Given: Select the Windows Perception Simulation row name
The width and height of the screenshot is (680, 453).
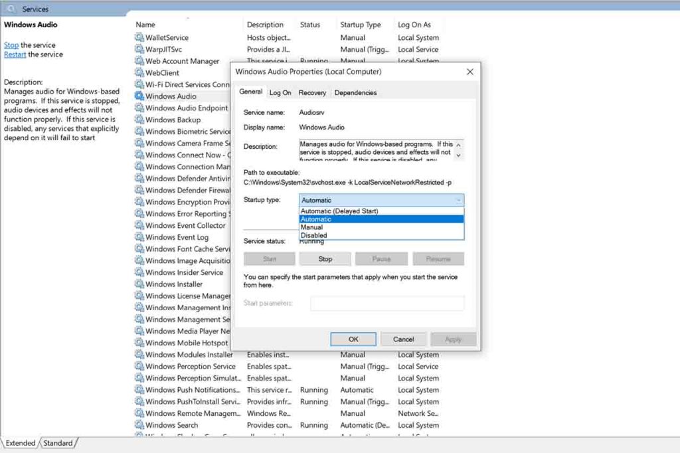Looking at the screenshot, I should tap(193, 378).
